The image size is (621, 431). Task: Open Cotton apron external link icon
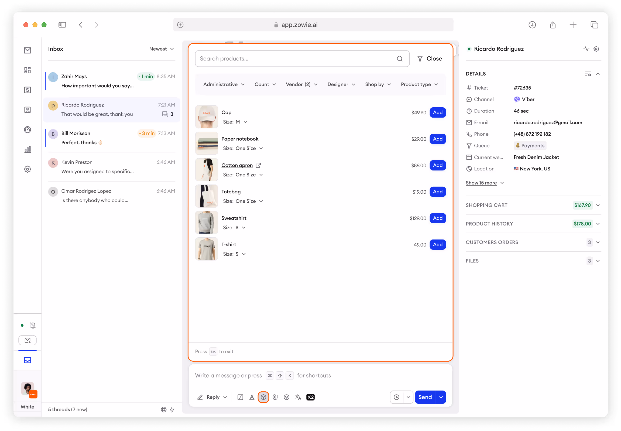pos(258,165)
